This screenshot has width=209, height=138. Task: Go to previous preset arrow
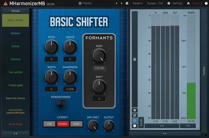click(x=116, y=3)
